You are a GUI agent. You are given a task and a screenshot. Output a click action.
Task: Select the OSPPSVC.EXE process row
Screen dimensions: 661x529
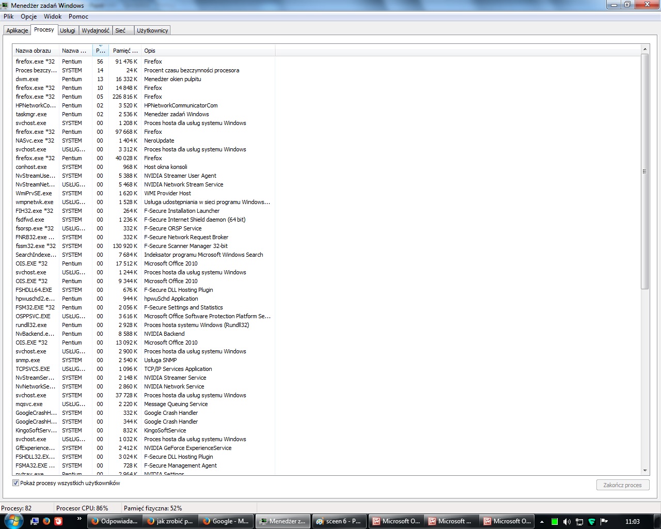pyautogui.click(x=144, y=316)
